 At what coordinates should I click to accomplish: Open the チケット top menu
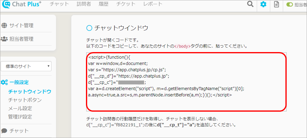(126, 4)
